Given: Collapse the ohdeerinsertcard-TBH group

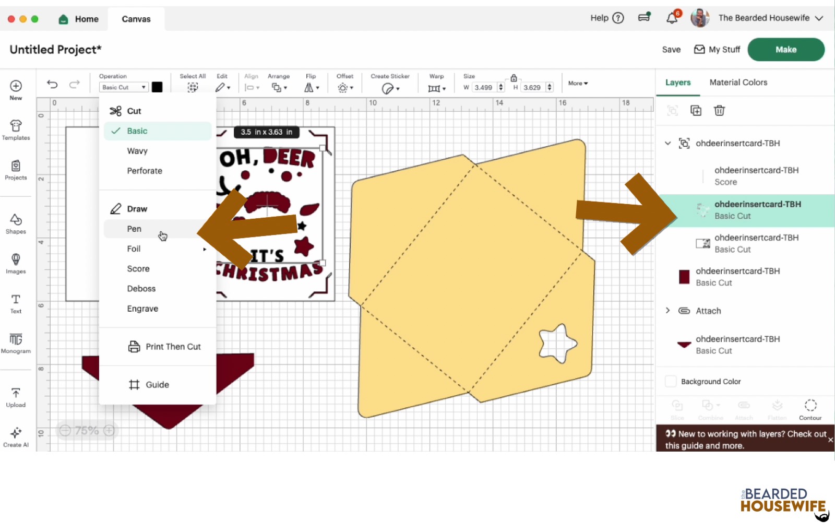Looking at the screenshot, I should (x=667, y=143).
